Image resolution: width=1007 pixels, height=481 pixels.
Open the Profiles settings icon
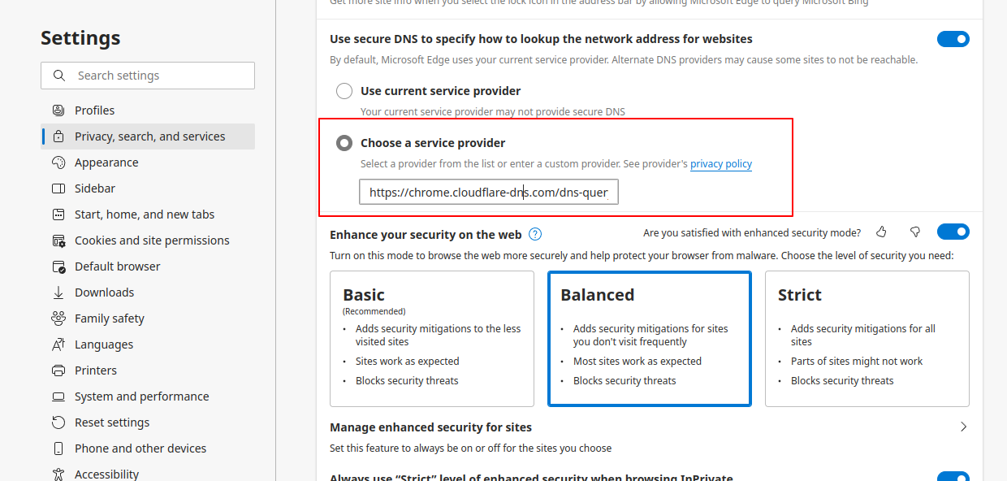point(58,110)
